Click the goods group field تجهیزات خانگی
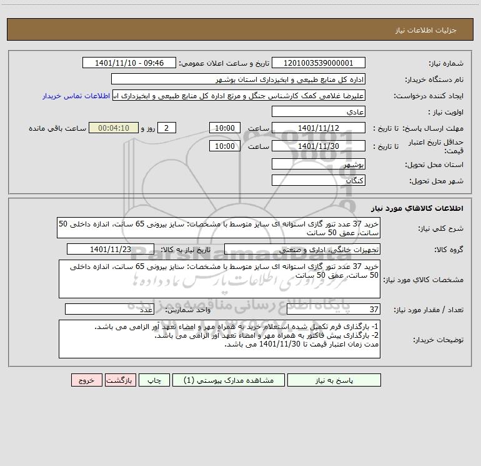Image resolution: width=481 pixels, height=466 pixels. [x=302, y=250]
